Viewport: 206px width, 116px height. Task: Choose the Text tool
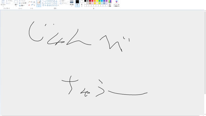pos(34,2)
